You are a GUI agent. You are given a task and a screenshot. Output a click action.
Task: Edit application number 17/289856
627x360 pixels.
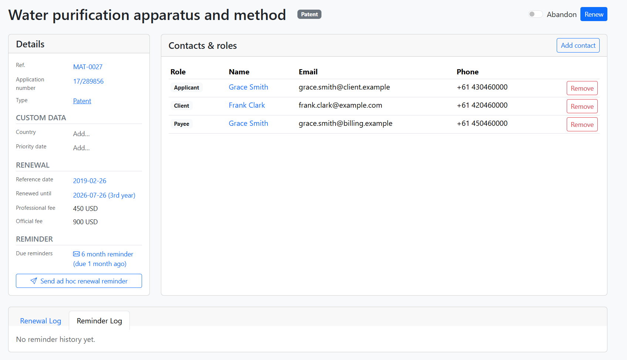[88, 81]
